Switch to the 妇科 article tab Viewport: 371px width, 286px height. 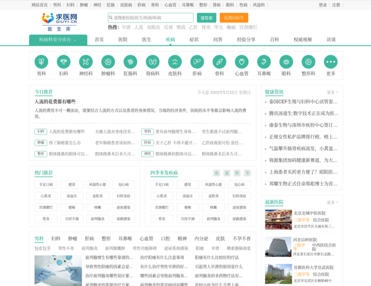pos(56,239)
